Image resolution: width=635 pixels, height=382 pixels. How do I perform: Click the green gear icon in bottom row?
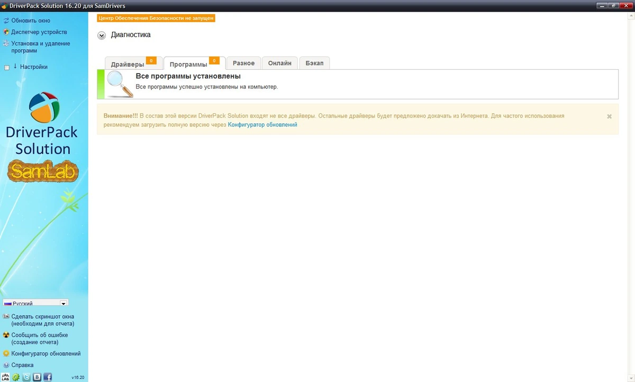click(x=16, y=377)
